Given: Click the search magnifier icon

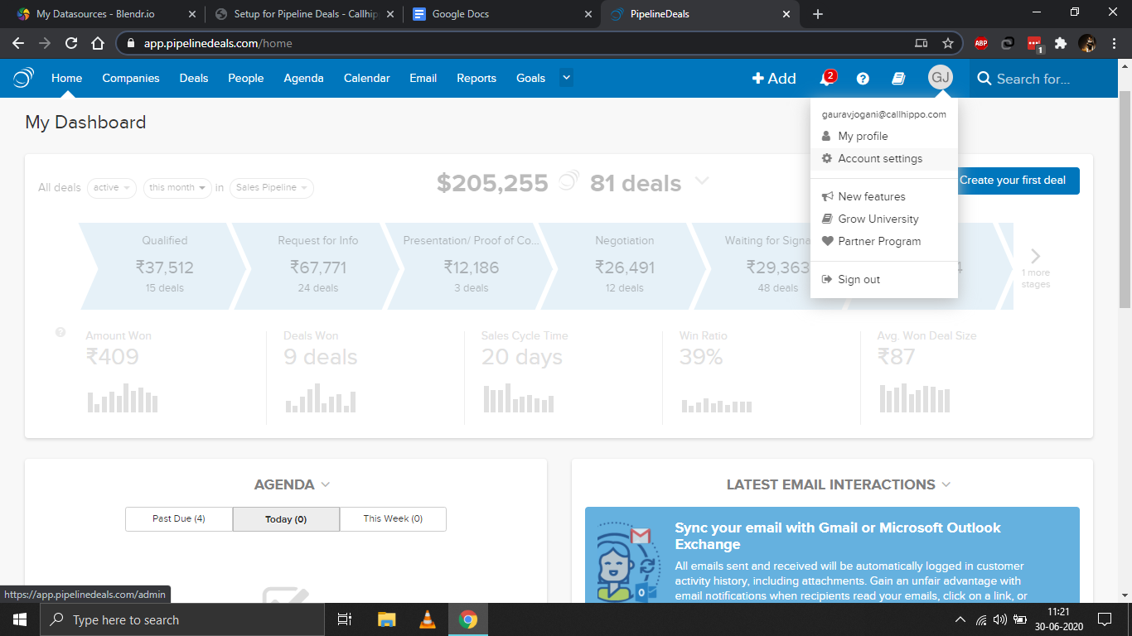Looking at the screenshot, I should [x=984, y=79].
